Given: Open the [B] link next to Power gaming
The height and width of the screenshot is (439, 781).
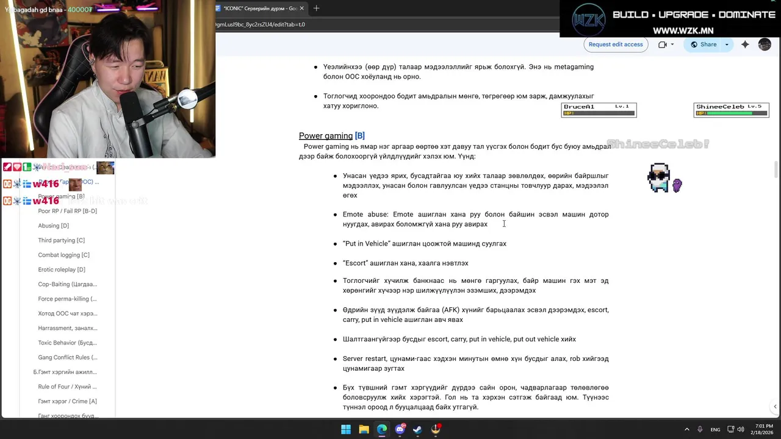Looking at the screenshot, I should pyautogui.click(x=359, y=135).
